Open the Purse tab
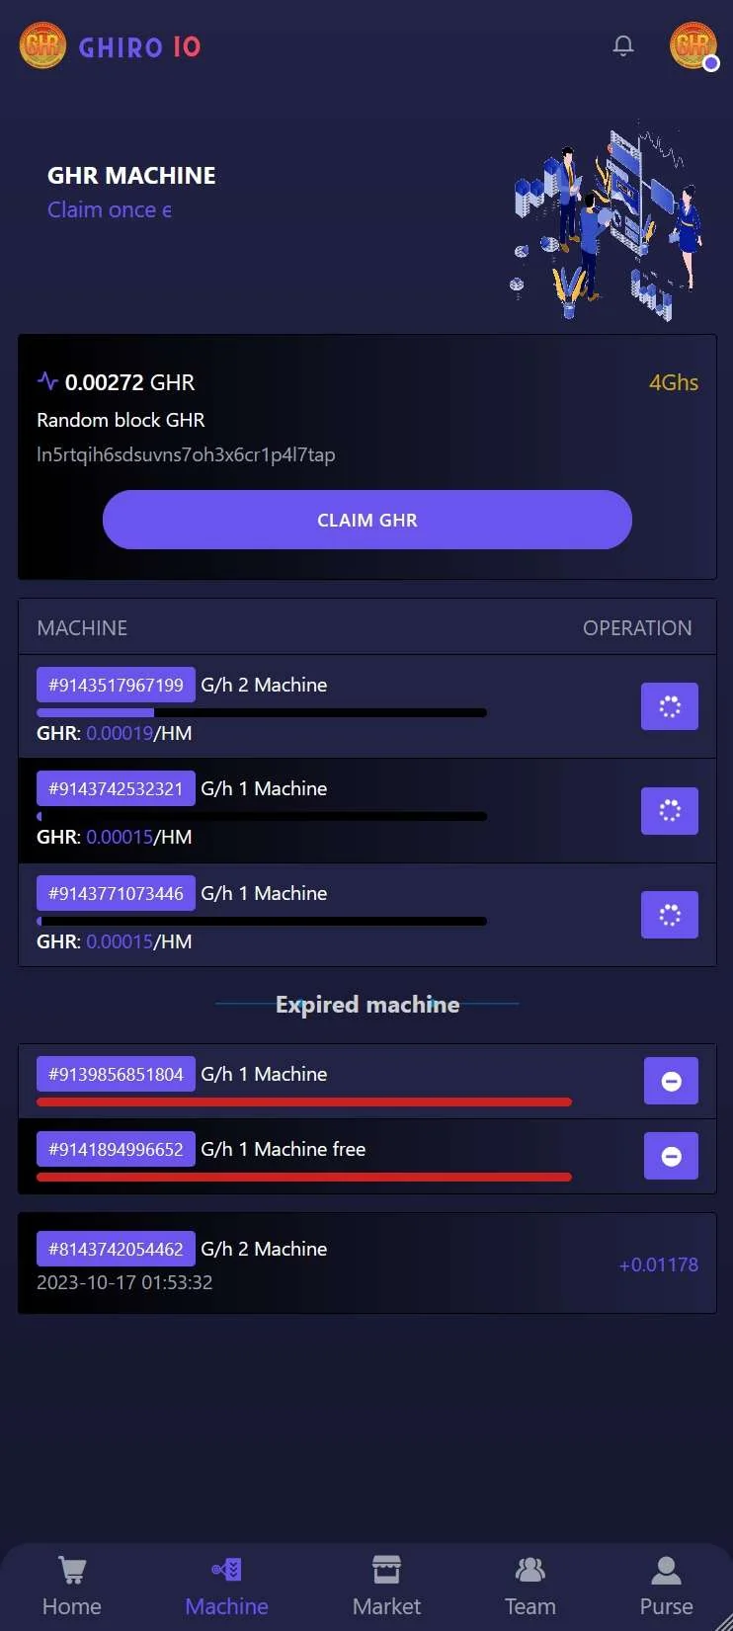Viewport: 733px width, 1631px height. coord(667,1588)
